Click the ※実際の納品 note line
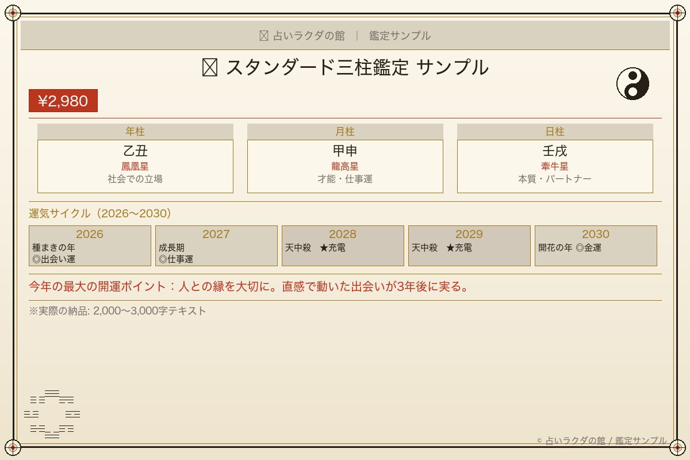This screenshot has height=460, width=690. tap(117, 311)
